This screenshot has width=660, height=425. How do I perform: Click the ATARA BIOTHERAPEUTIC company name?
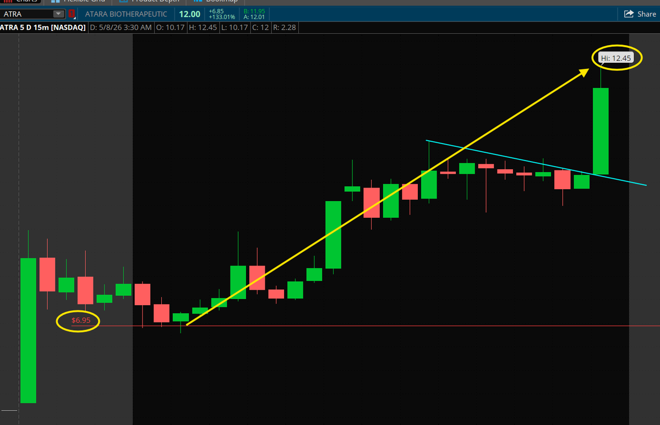[126, 14]
